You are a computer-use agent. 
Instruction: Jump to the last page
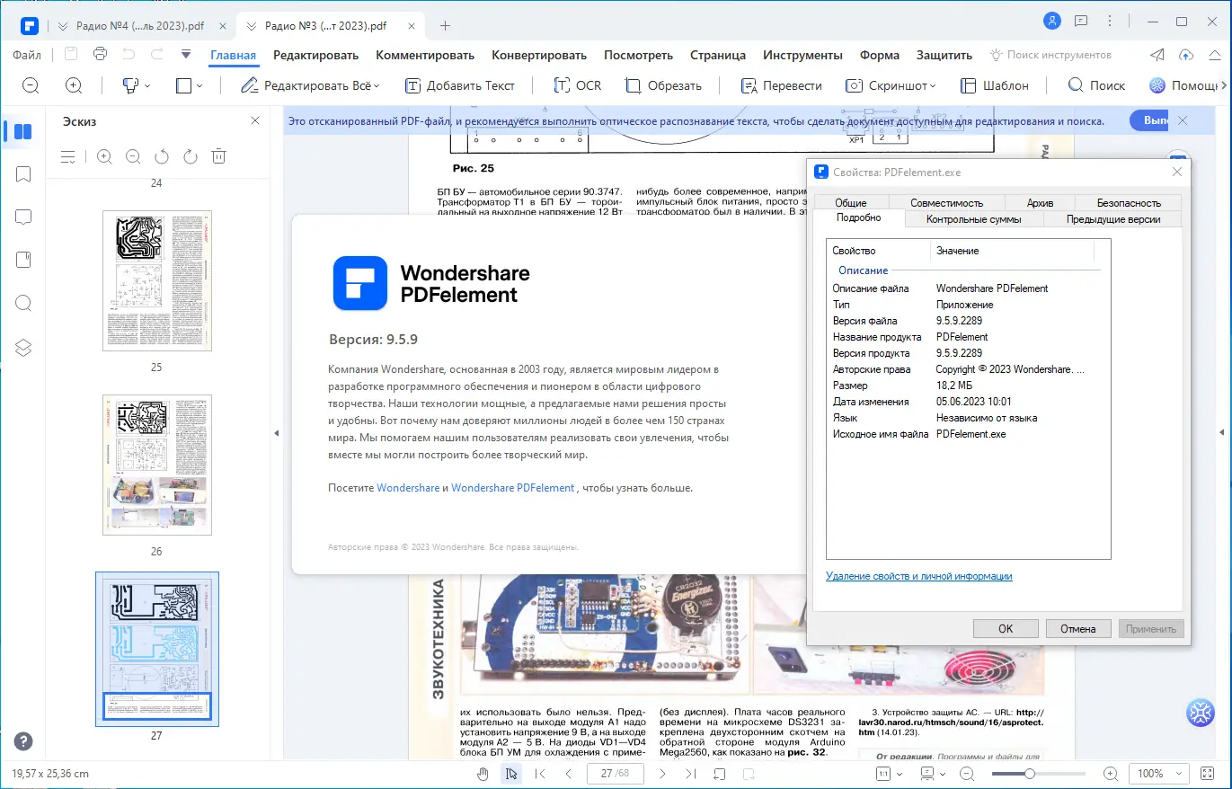[691, 774]
